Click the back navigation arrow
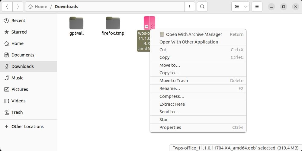The width and height of the screenshot is (302, 151). [7, 7]
